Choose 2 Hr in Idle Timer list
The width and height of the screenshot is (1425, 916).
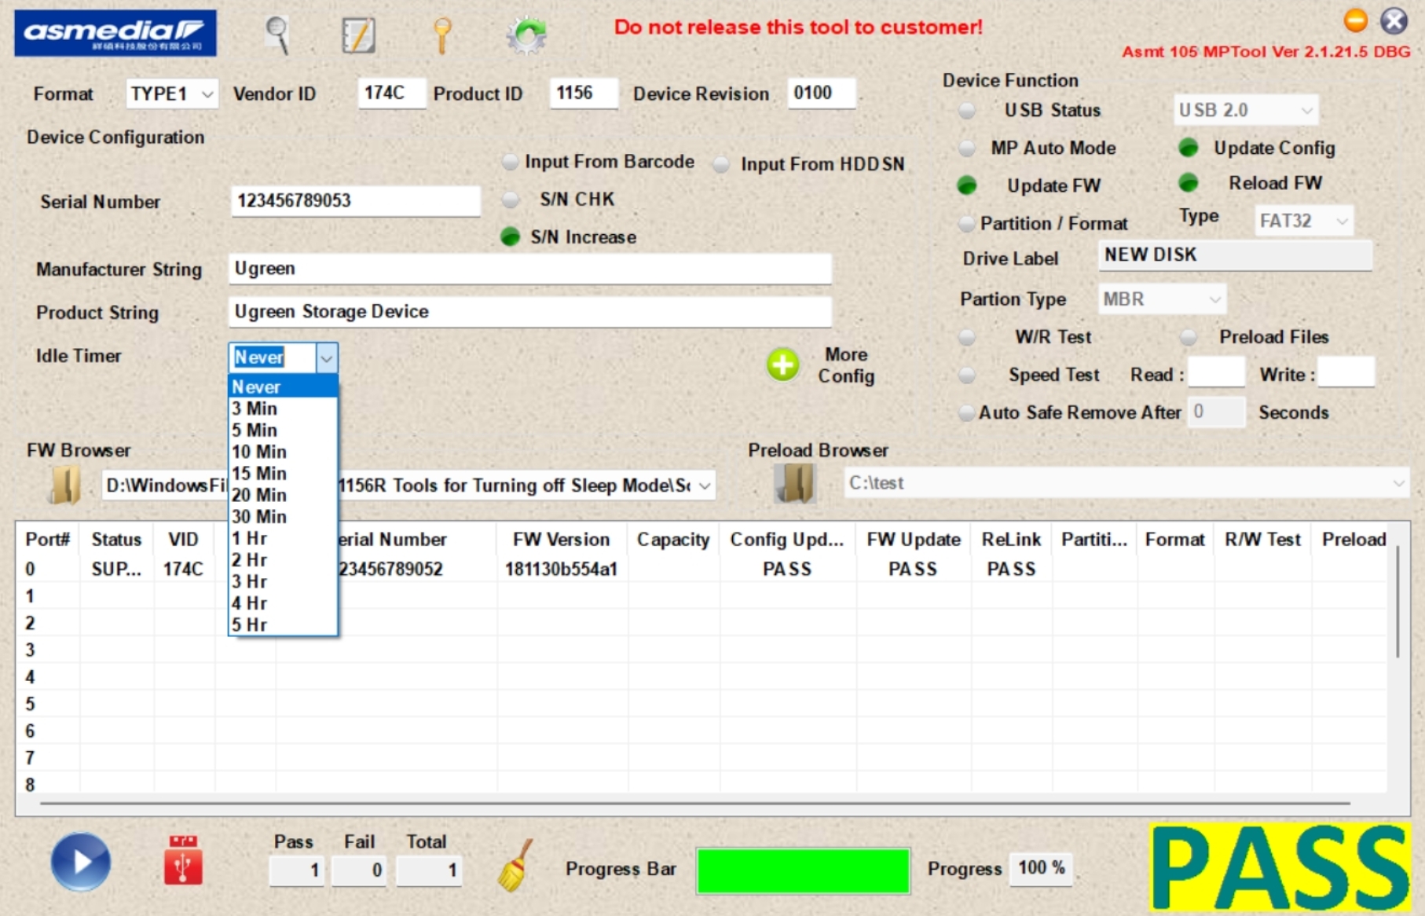click(250, 560)
